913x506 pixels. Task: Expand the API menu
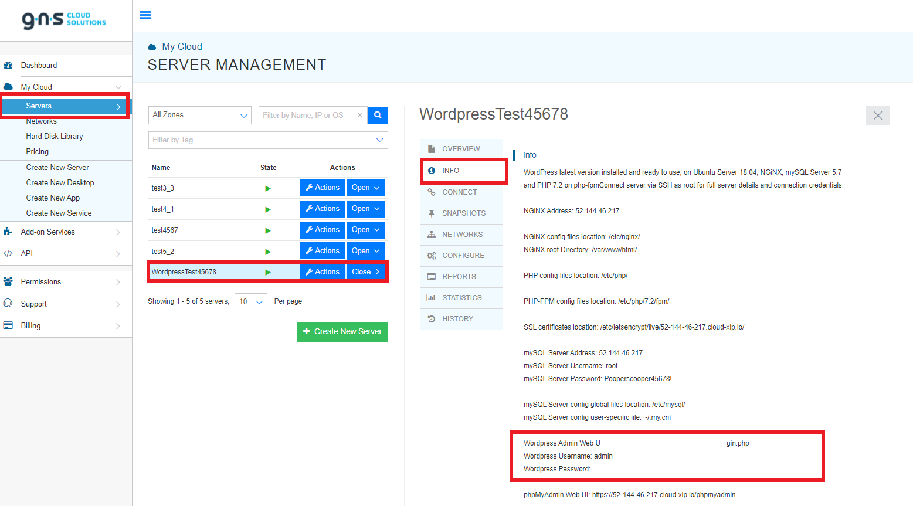point(66,254)
